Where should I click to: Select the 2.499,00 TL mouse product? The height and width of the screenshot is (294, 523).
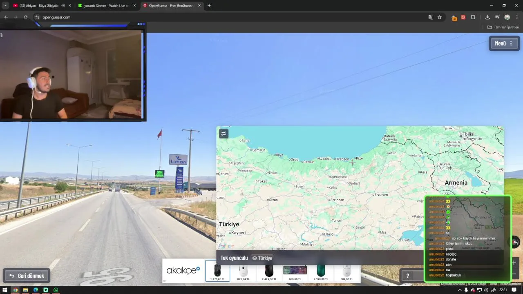(269, 272)
